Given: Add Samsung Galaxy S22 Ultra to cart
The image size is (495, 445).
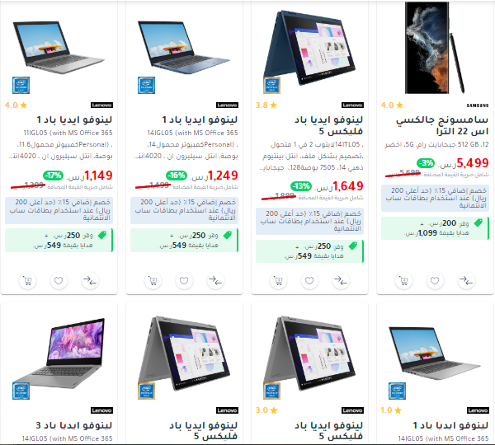Looking at the screenshot, I should pos(403,281).
